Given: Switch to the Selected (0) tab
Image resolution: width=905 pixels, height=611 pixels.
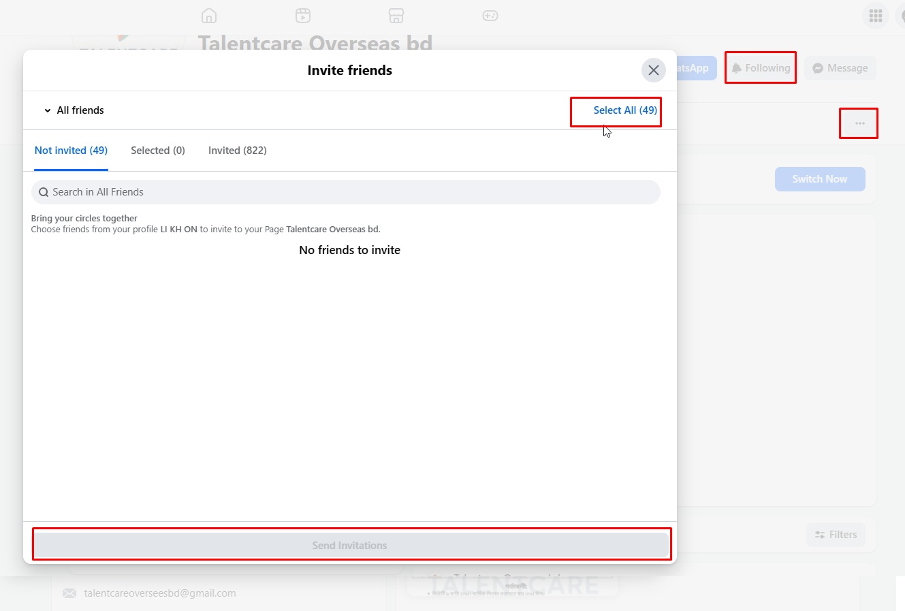Looking at the screenshot, I should click(x=158, y=151).
